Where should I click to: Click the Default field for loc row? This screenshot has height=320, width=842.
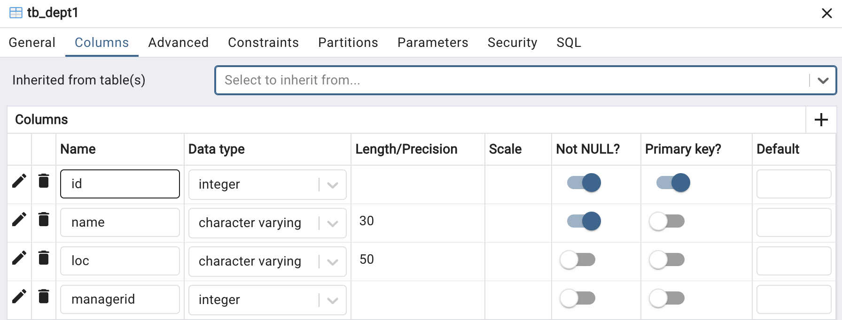(x=794, y=261)
